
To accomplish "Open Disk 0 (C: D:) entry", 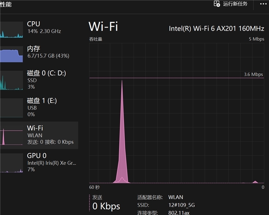I will (x=39, y=80).
